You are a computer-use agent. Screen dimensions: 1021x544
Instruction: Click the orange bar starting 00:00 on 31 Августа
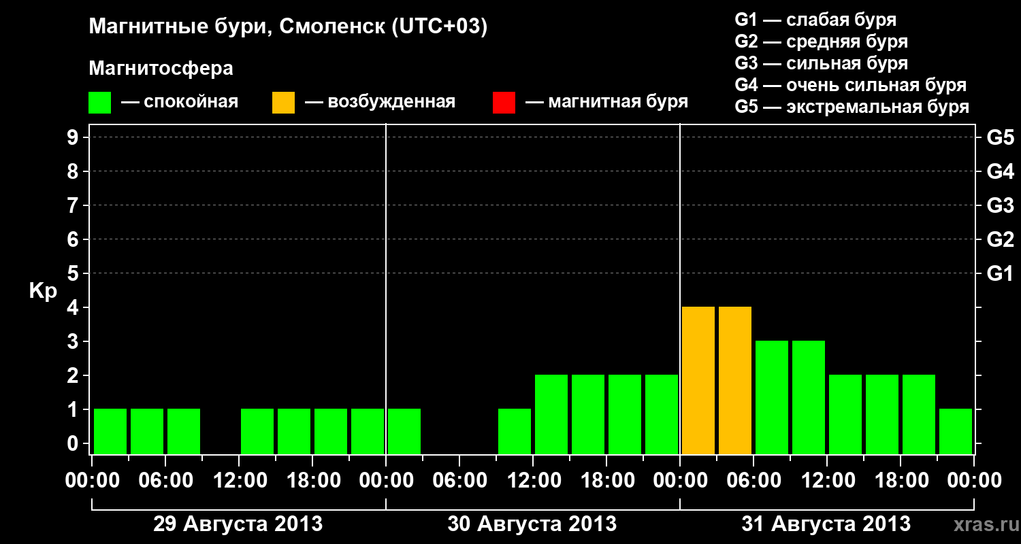698,380
